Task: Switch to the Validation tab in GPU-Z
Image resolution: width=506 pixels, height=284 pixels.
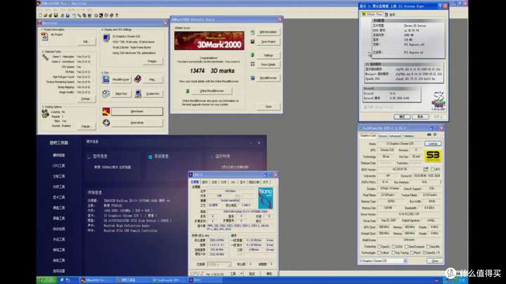Action: click(408, 136)
